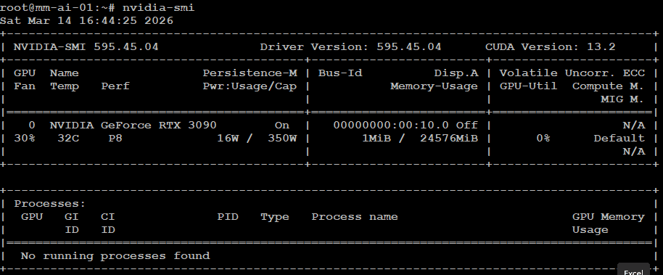Click the 'nvidia-smi' command text

pos(159,7)
